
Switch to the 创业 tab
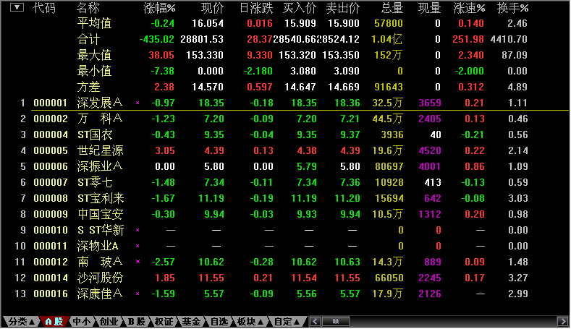pos(109,322)
